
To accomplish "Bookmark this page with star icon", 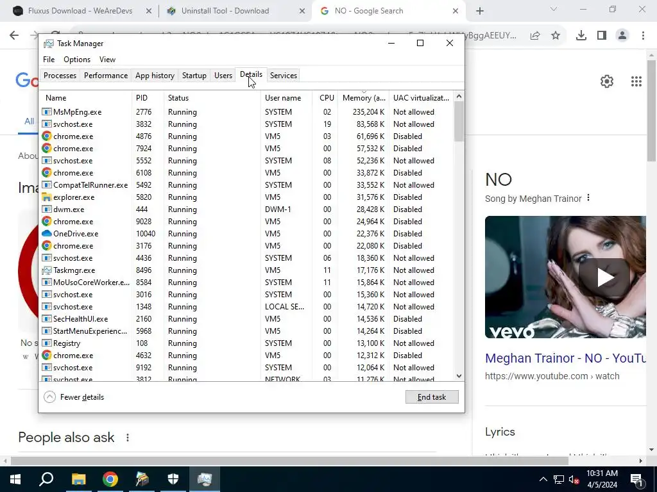I will pos(556,36).
